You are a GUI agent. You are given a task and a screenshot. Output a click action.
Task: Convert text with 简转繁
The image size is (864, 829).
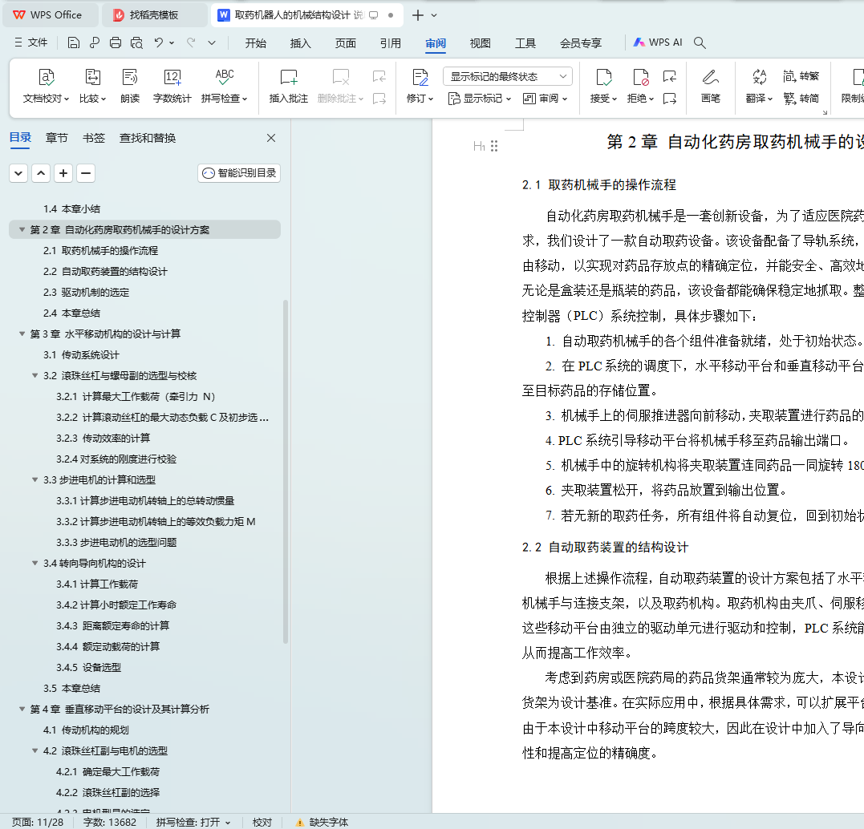pos(801,76)
